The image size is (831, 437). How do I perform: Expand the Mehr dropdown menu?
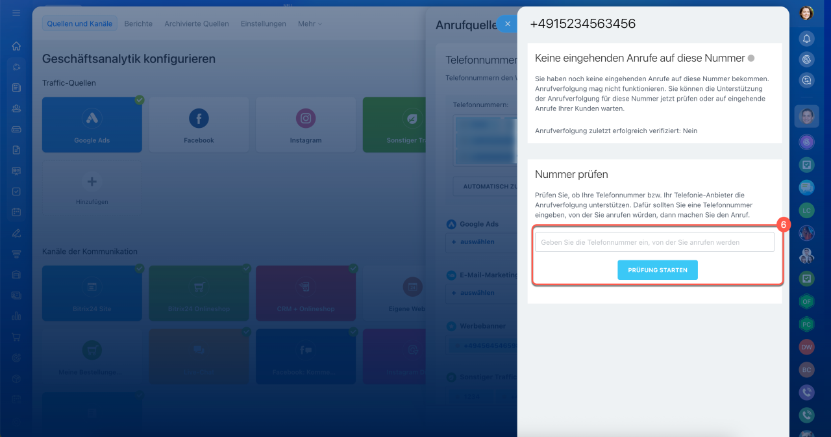pyautogui.click(x=310, y=23)
